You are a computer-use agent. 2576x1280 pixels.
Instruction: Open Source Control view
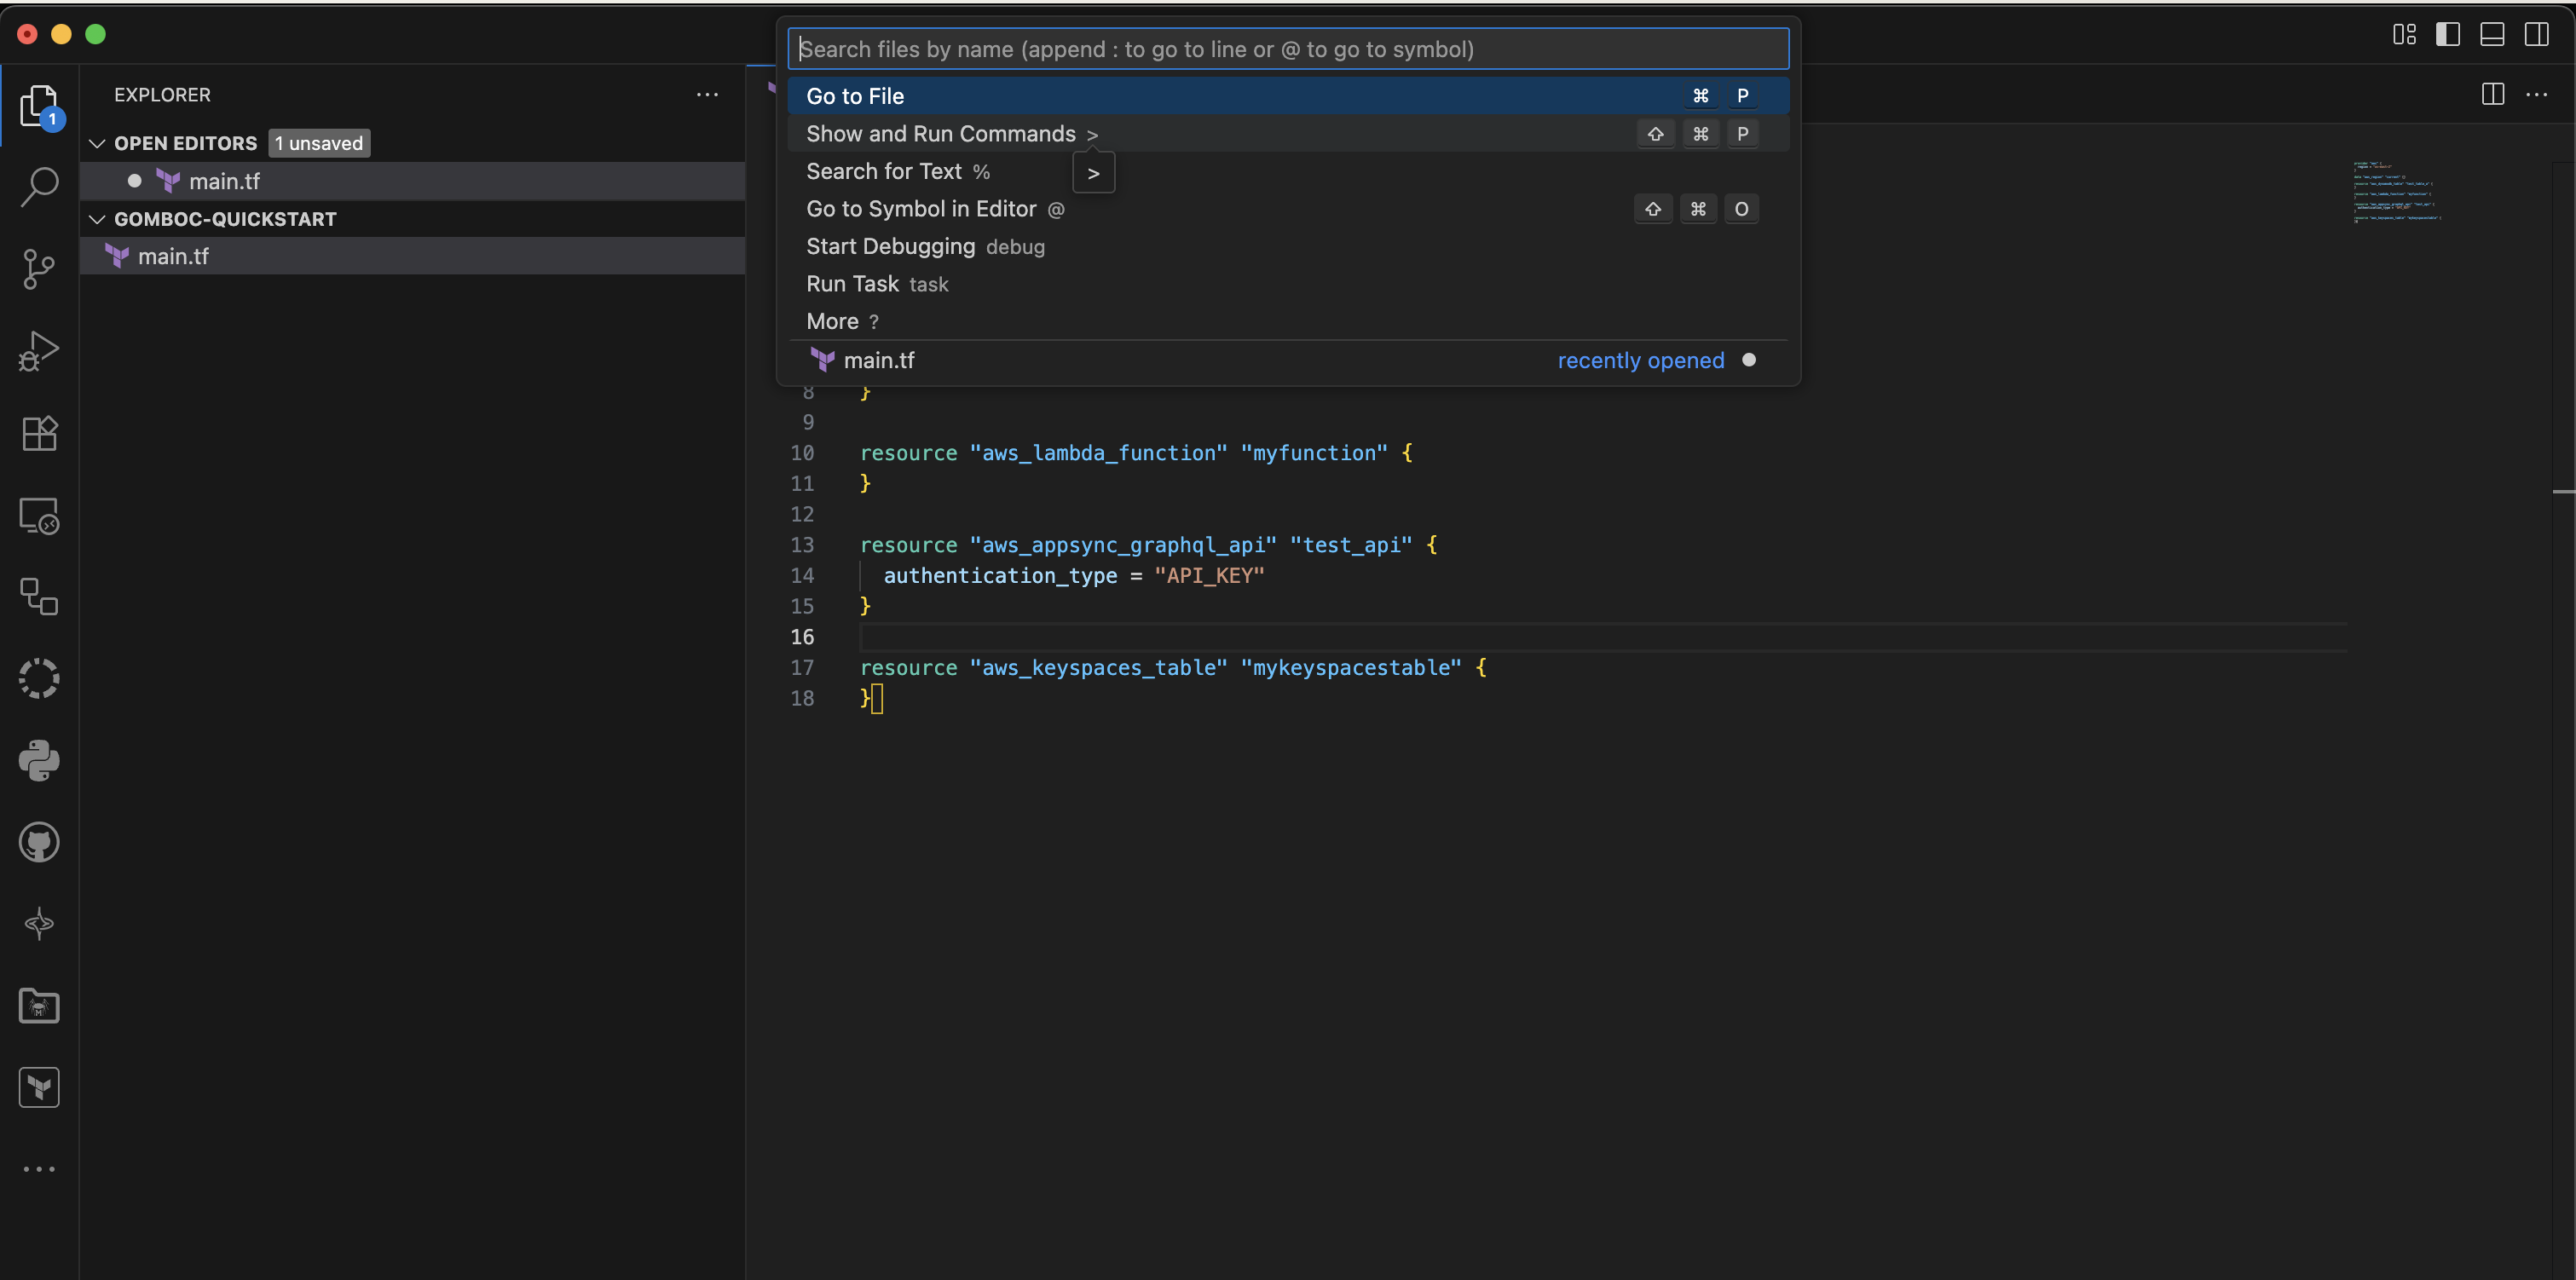(39, 269)
